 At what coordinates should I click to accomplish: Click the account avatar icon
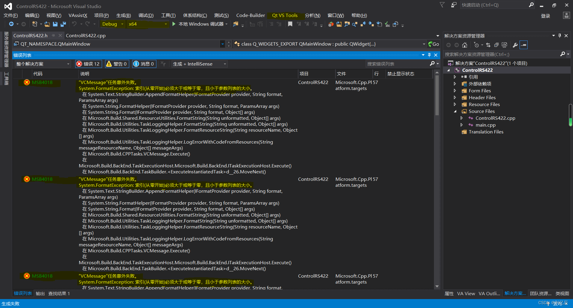(x=566, y=15)
